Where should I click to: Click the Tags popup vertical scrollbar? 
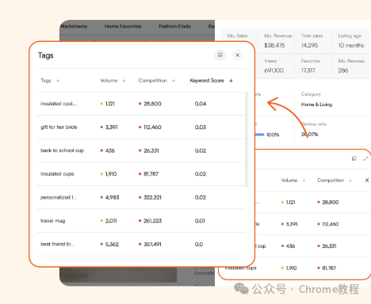[x=247, y=139]
